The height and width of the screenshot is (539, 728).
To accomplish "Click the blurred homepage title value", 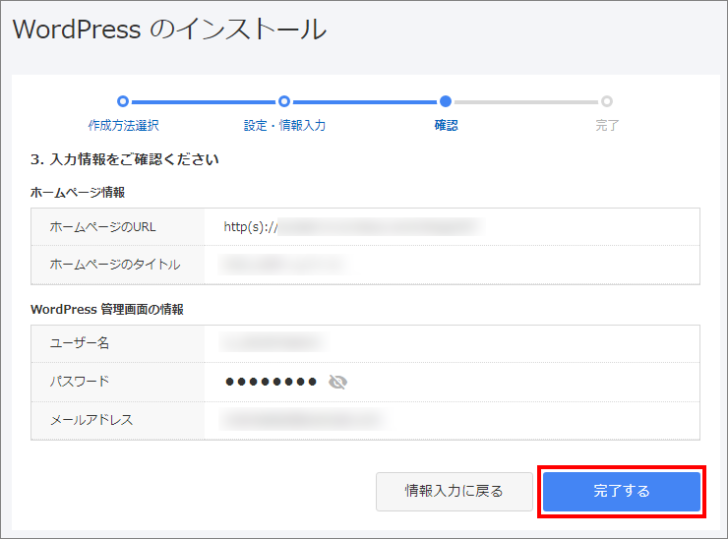I will click(283, 265).
